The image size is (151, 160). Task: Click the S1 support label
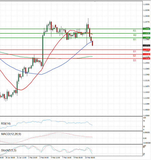(134, 51)
